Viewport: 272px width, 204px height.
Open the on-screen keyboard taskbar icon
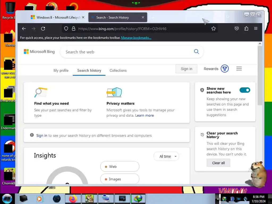click(106, 199)
